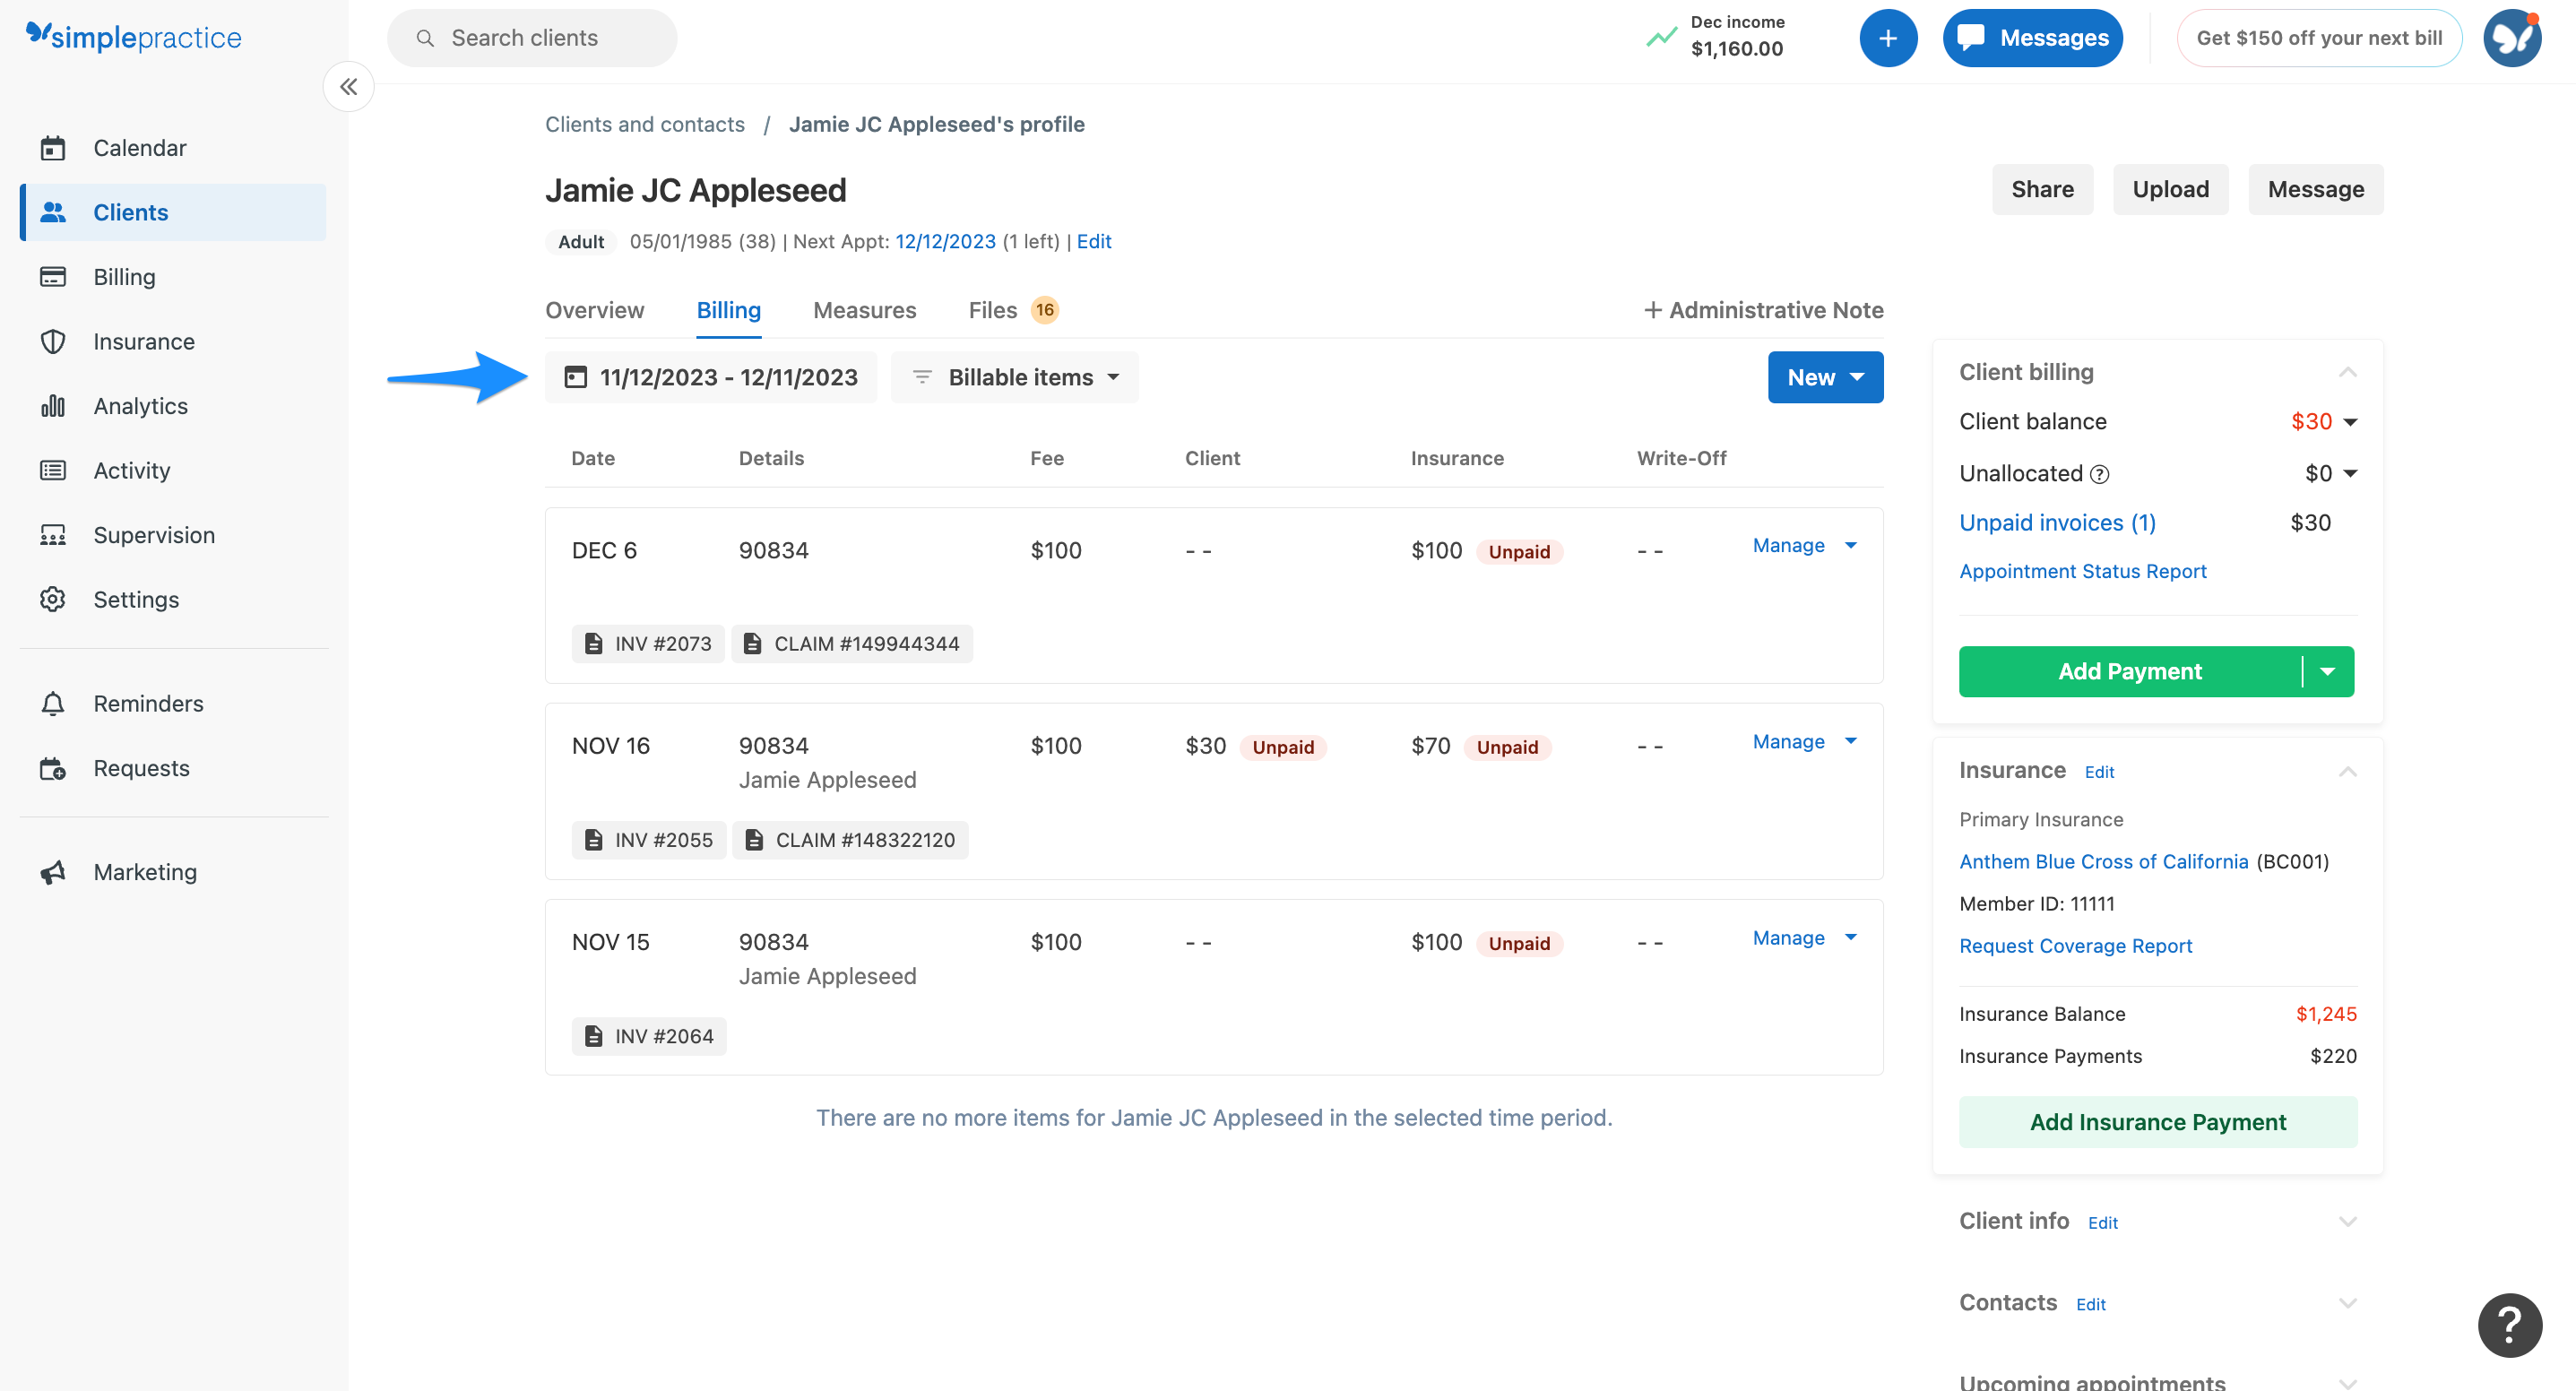This screenshot has width=2576, height=1391.
Task: Select the Marketing megaphone icon
Action: point(54,871)
